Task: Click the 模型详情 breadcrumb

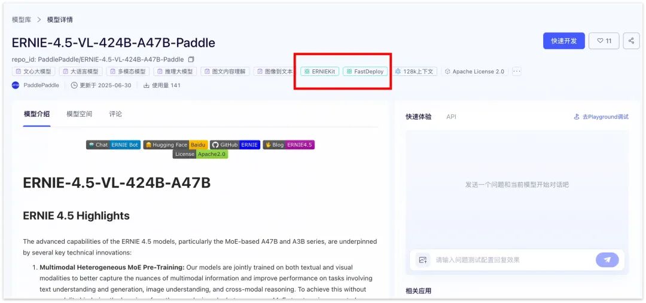Action: pyautogui.click(x=60, y=19)
